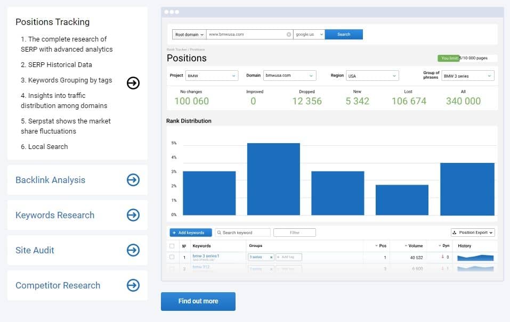
Task: Open the Root domain dropdown
Action: [189, 35]
